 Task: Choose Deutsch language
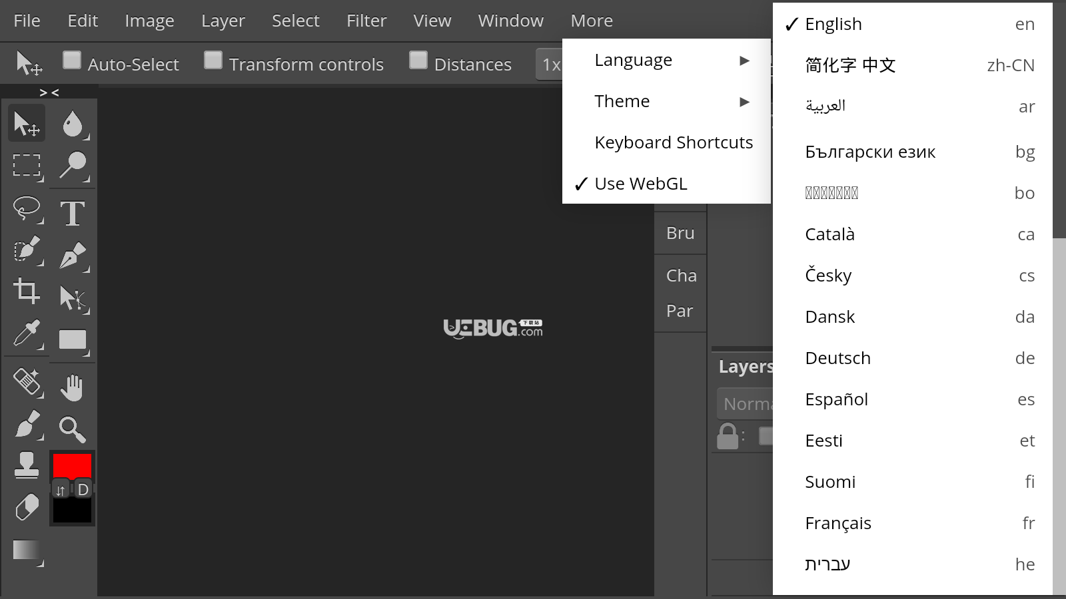coord(913,358)
